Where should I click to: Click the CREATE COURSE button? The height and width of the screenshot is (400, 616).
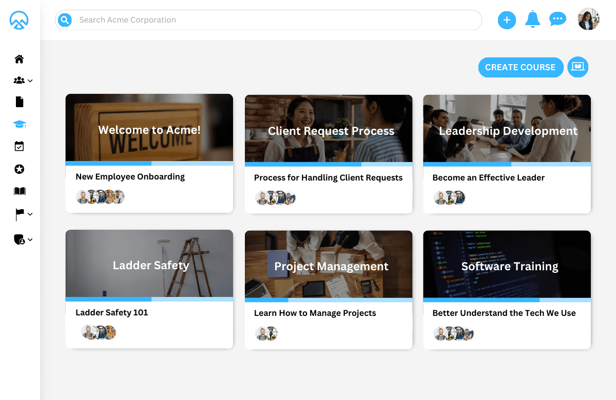tap(520, 67)
